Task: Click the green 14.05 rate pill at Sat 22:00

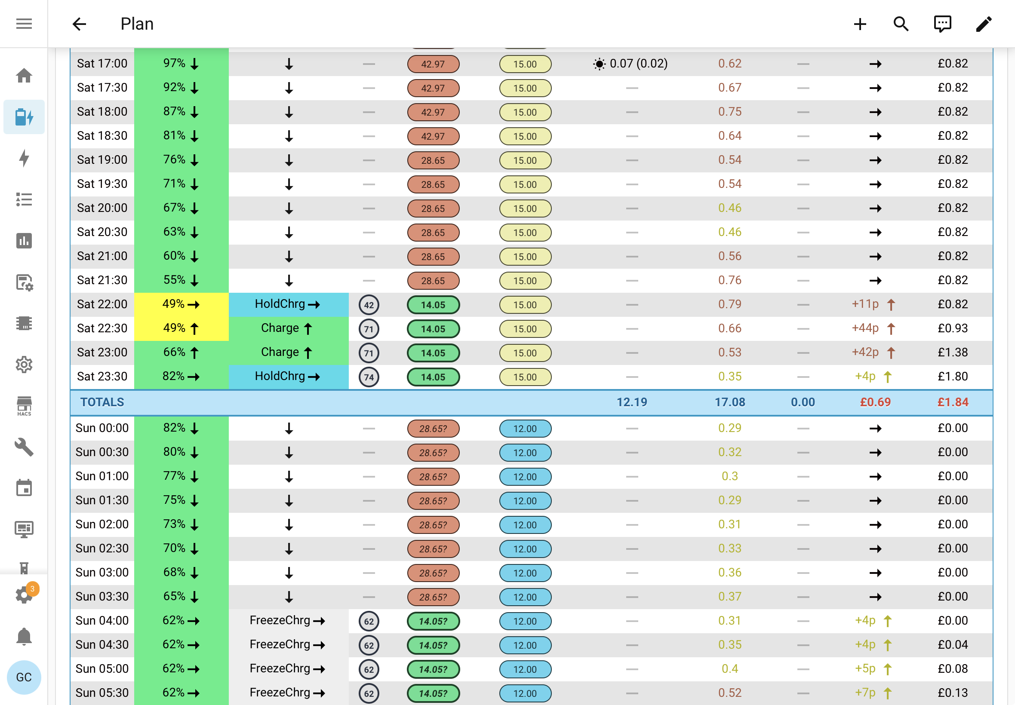Action: click(433, 305)
